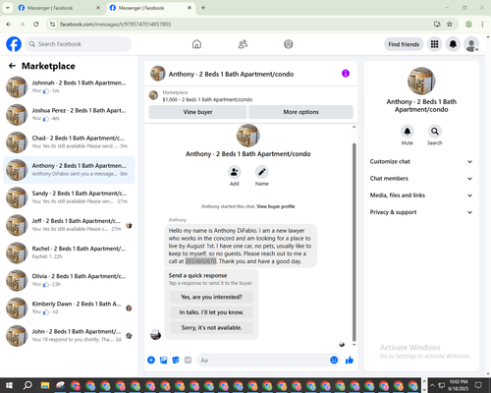Screen dimensions: 491x393
Task: Open File Explorer from taskbar
Action: click(45, 385)
